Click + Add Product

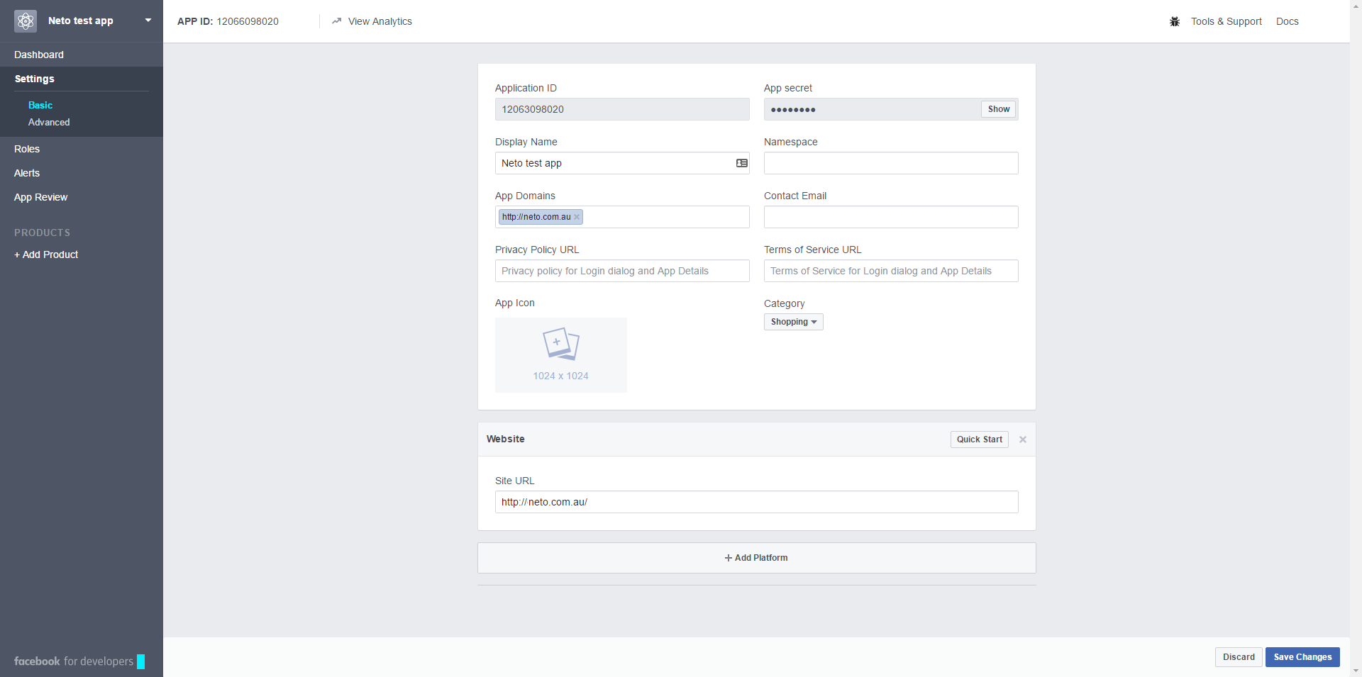(46, 254)
